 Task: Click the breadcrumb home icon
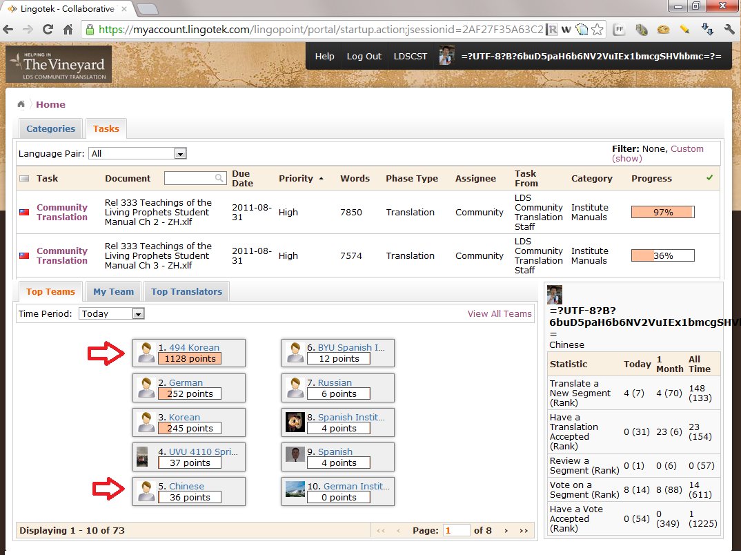click(x=21, y=104)
